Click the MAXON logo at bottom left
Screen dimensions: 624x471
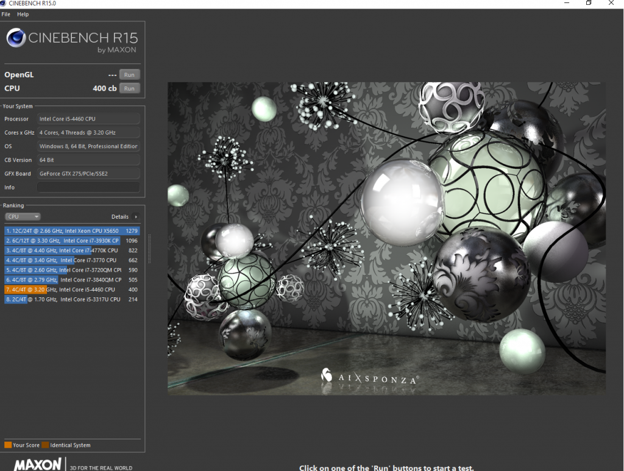37,464
